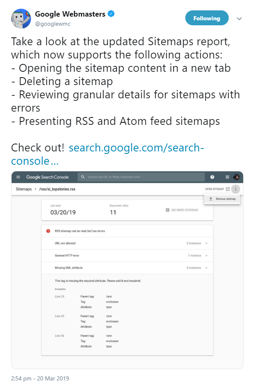Open sitemap content via the external link icon
Screen dimensions: 256x385
point(228,189)
